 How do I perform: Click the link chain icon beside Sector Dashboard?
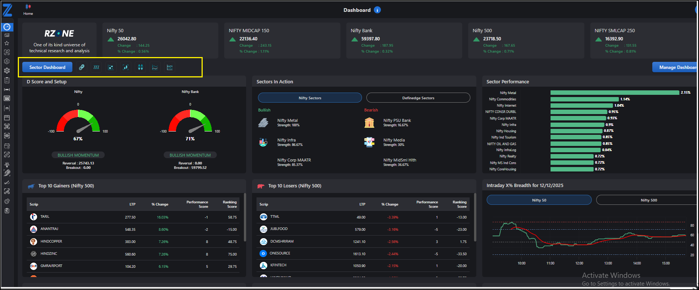tap(82, 67)
